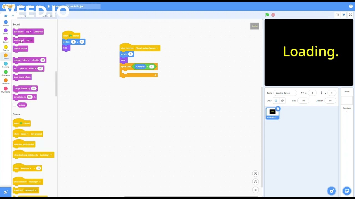Click value -10 in change volume by block
The height and width of the screenshot is (199, 355).
pos(34,88)
